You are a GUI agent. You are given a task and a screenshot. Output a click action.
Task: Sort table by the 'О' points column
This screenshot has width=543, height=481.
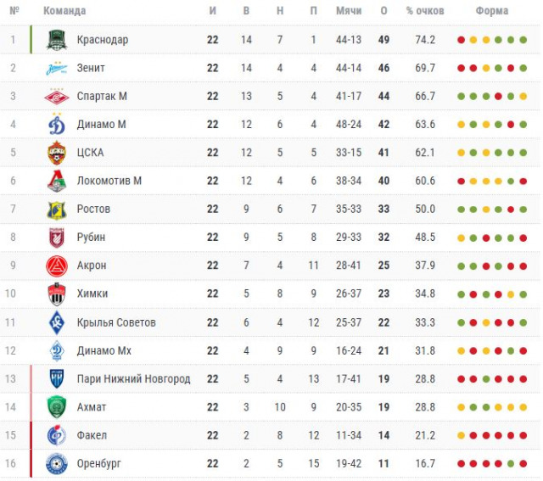click(383, 11)
